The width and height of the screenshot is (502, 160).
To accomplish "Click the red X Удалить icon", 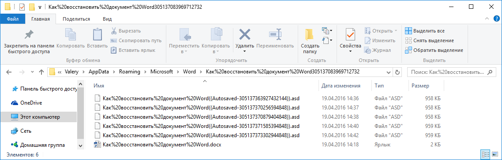I will [x=244, y=34].
